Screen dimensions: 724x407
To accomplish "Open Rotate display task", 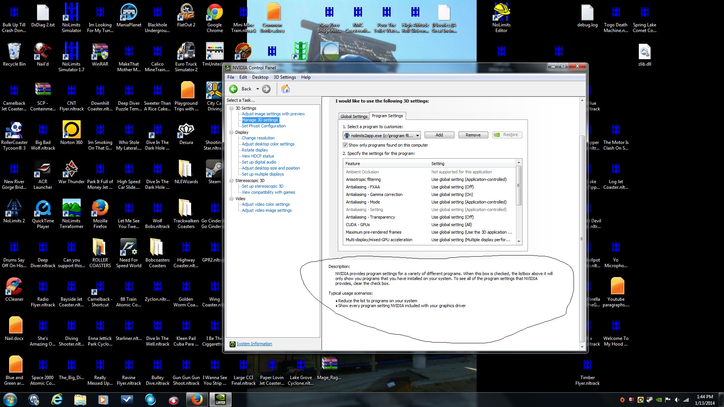I will tap(255, 150).
